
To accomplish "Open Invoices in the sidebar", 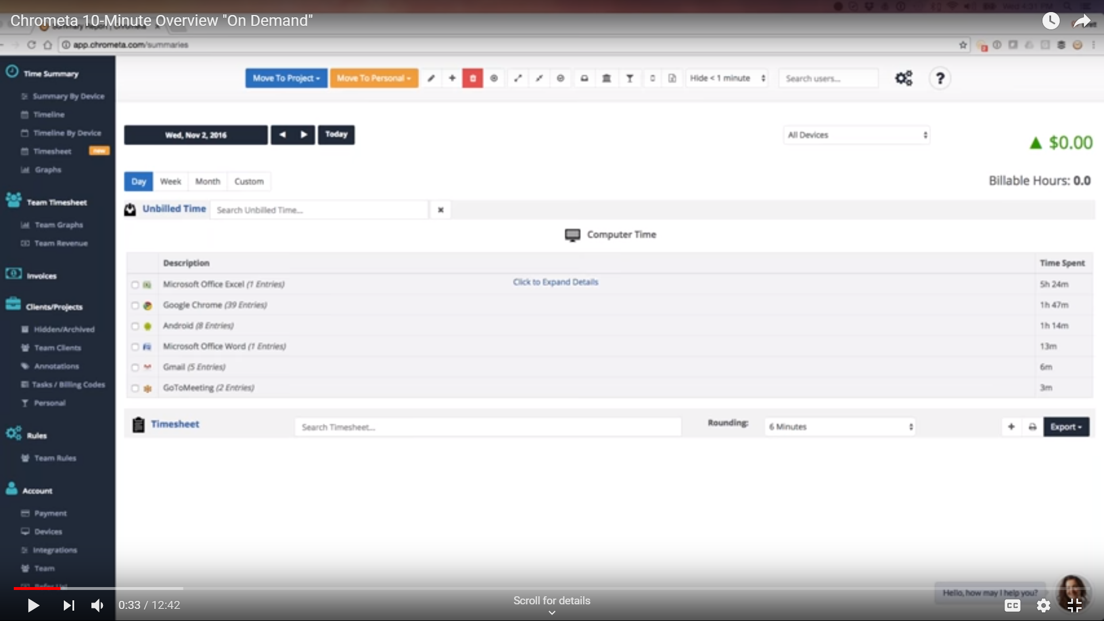I will click(x=41, y=276).
